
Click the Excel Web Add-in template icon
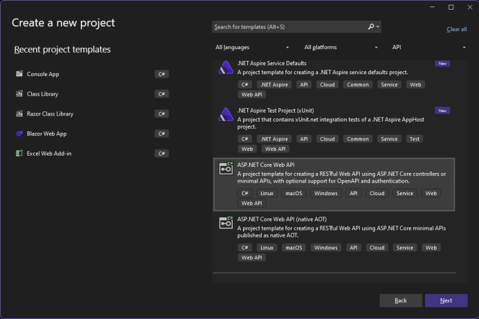click(x=19, y=153)
